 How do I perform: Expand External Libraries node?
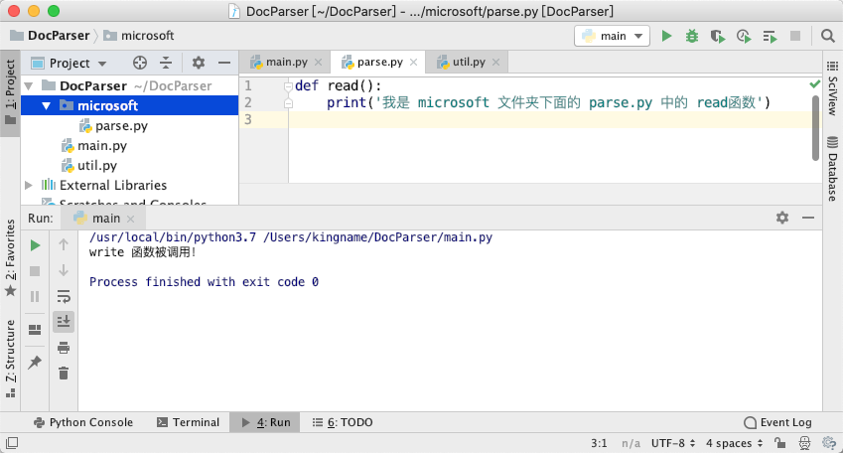[29, 185]
